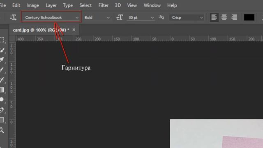Click the card image on the canvas
263x148 pixels.
pos(217,134)
